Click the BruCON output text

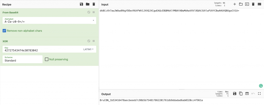151,100
